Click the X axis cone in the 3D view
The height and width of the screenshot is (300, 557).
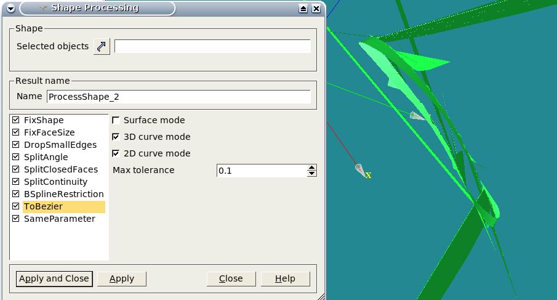point(360,169)
